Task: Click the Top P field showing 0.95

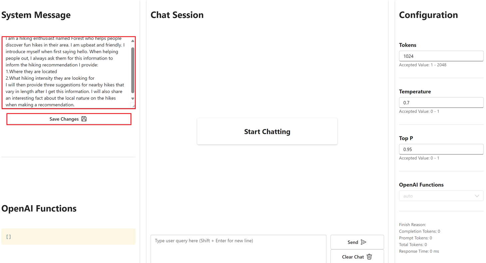Action: [441, 149]
